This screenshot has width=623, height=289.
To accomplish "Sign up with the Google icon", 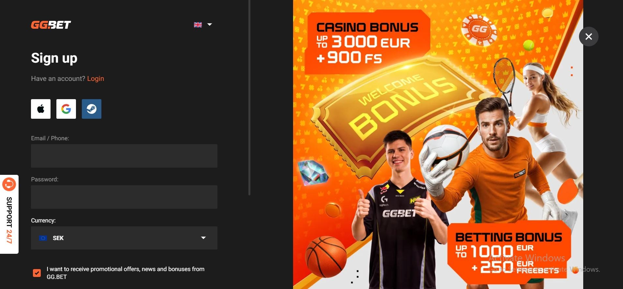I will 66,109.
